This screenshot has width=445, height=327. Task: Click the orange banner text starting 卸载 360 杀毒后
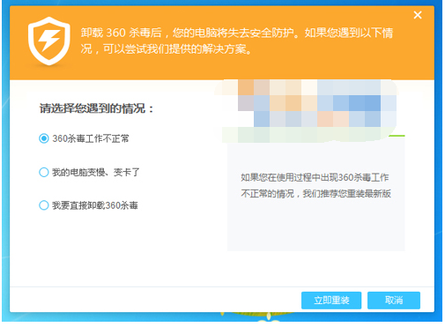click(x=237, y=41)
